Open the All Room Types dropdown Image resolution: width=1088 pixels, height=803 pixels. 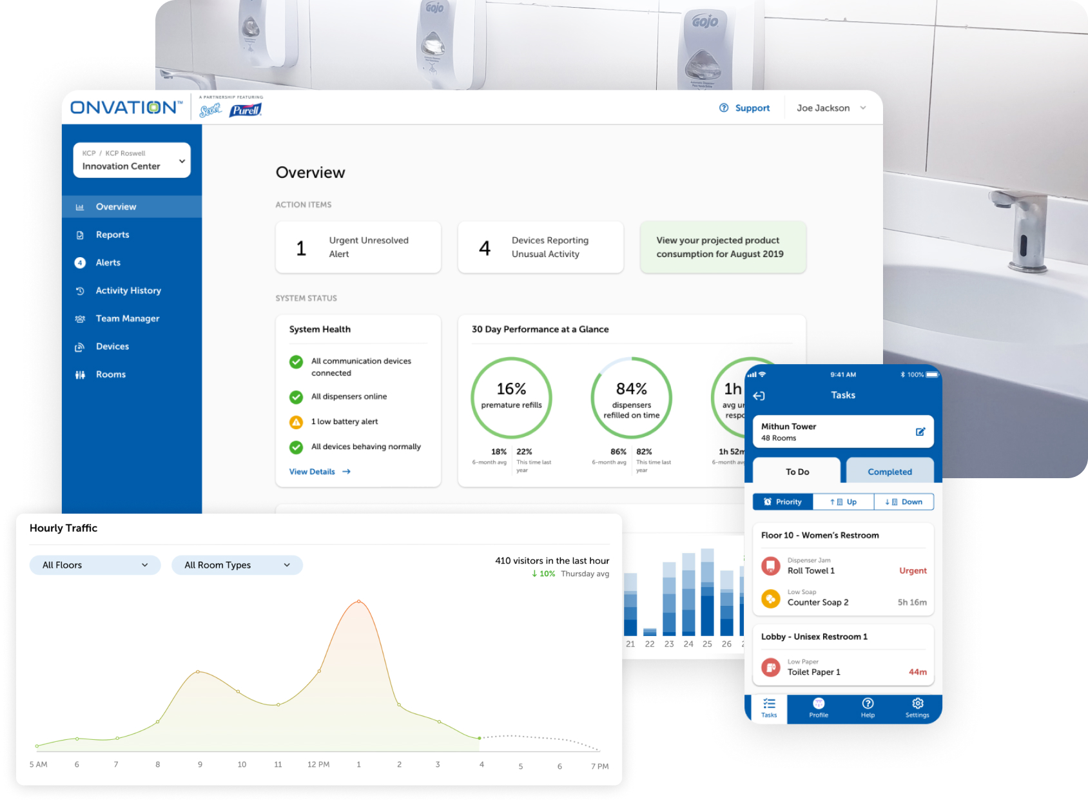coord(237,565)
